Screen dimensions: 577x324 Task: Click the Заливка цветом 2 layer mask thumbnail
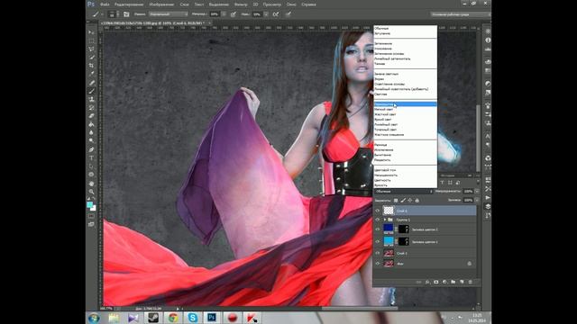point(404,229)
